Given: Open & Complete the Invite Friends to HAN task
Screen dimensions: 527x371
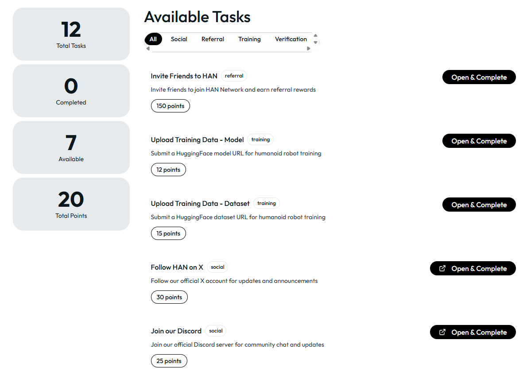Looking at the screenshot, I should 479,77.
